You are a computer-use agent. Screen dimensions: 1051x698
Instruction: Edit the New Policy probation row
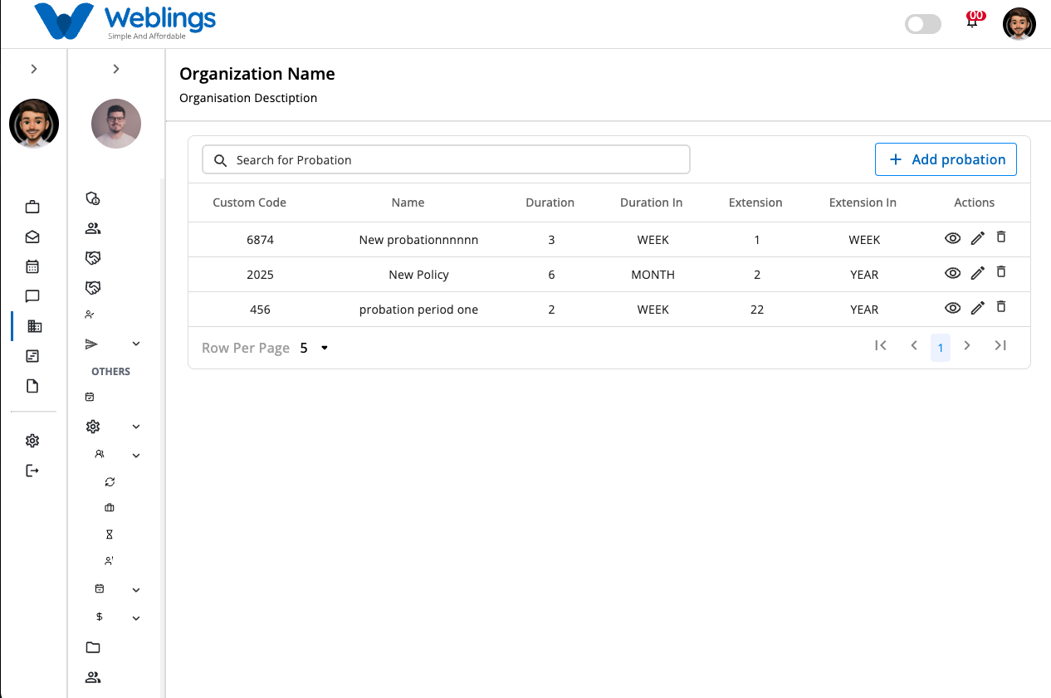tap(978, 273)
